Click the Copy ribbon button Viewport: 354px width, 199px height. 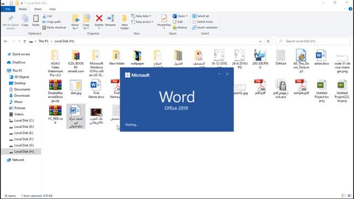(x=25, y=20)
